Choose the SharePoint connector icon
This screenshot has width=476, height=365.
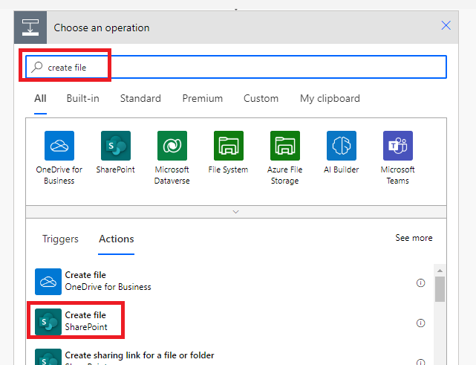[x=115, y=146]
